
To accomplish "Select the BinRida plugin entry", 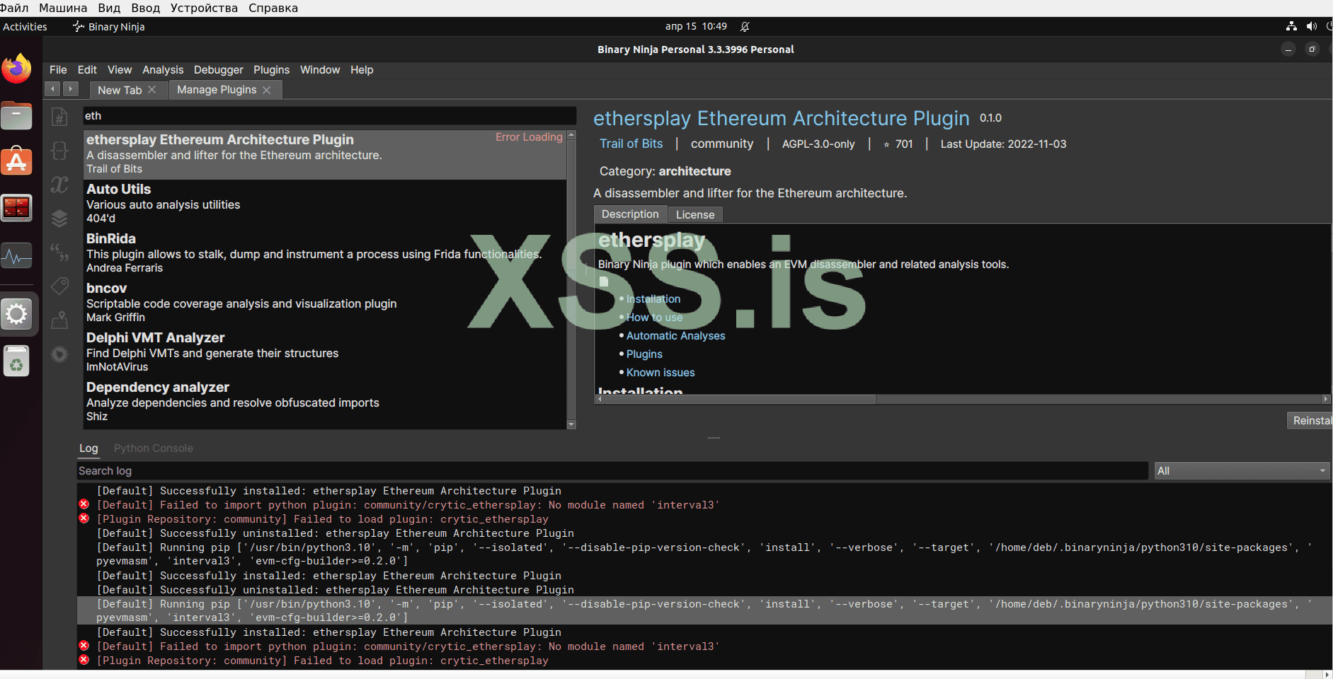I will coord(325,253).
